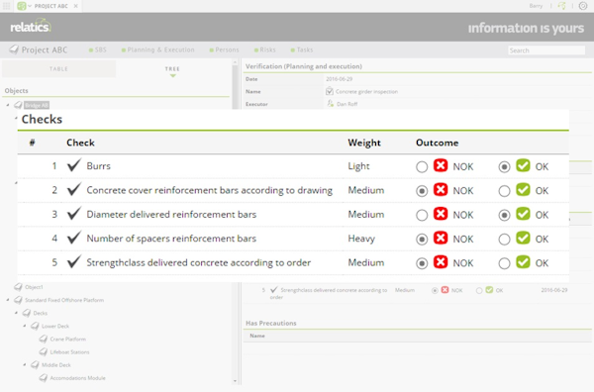Click scroll down arrow of Objects panel

(x=235, y=381)
